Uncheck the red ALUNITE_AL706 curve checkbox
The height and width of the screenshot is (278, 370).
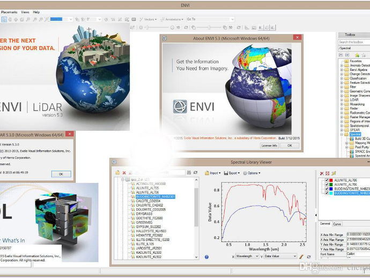327,180
